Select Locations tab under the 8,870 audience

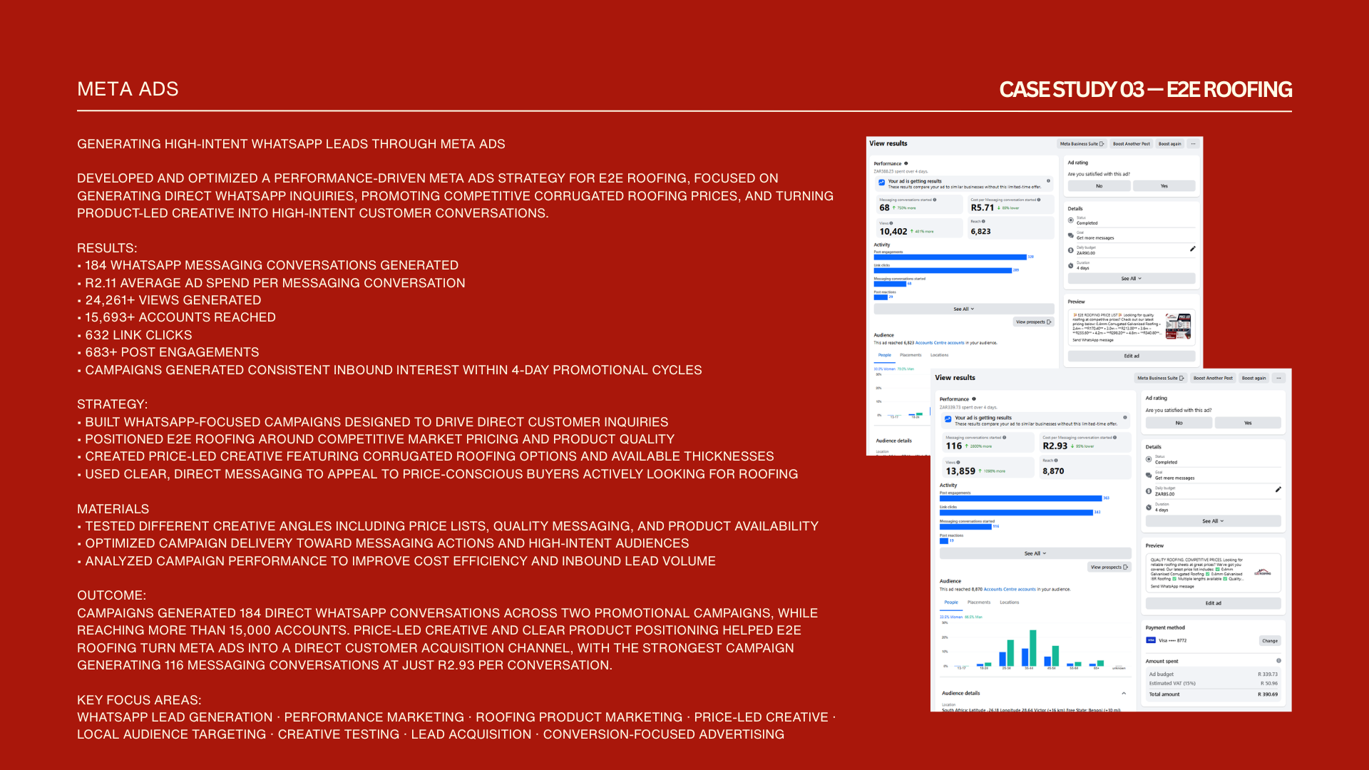[1009, 602]
